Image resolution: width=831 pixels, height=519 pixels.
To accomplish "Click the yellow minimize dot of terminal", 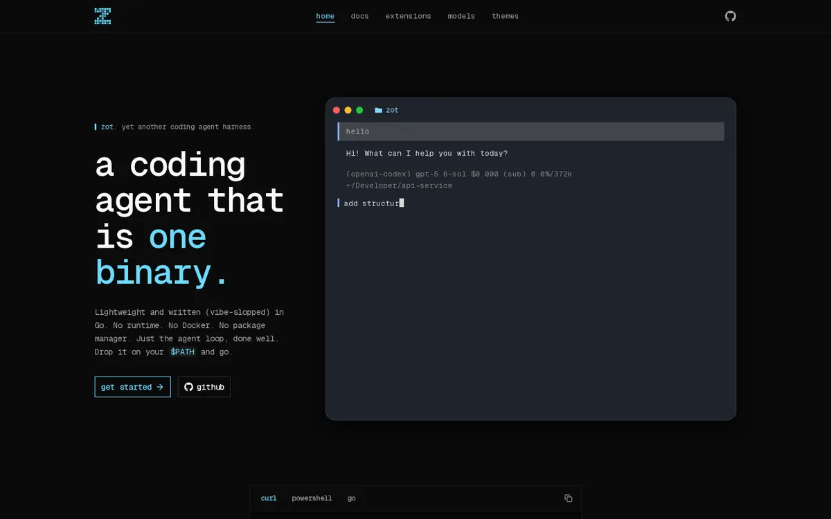I will [x=348, y=110].
